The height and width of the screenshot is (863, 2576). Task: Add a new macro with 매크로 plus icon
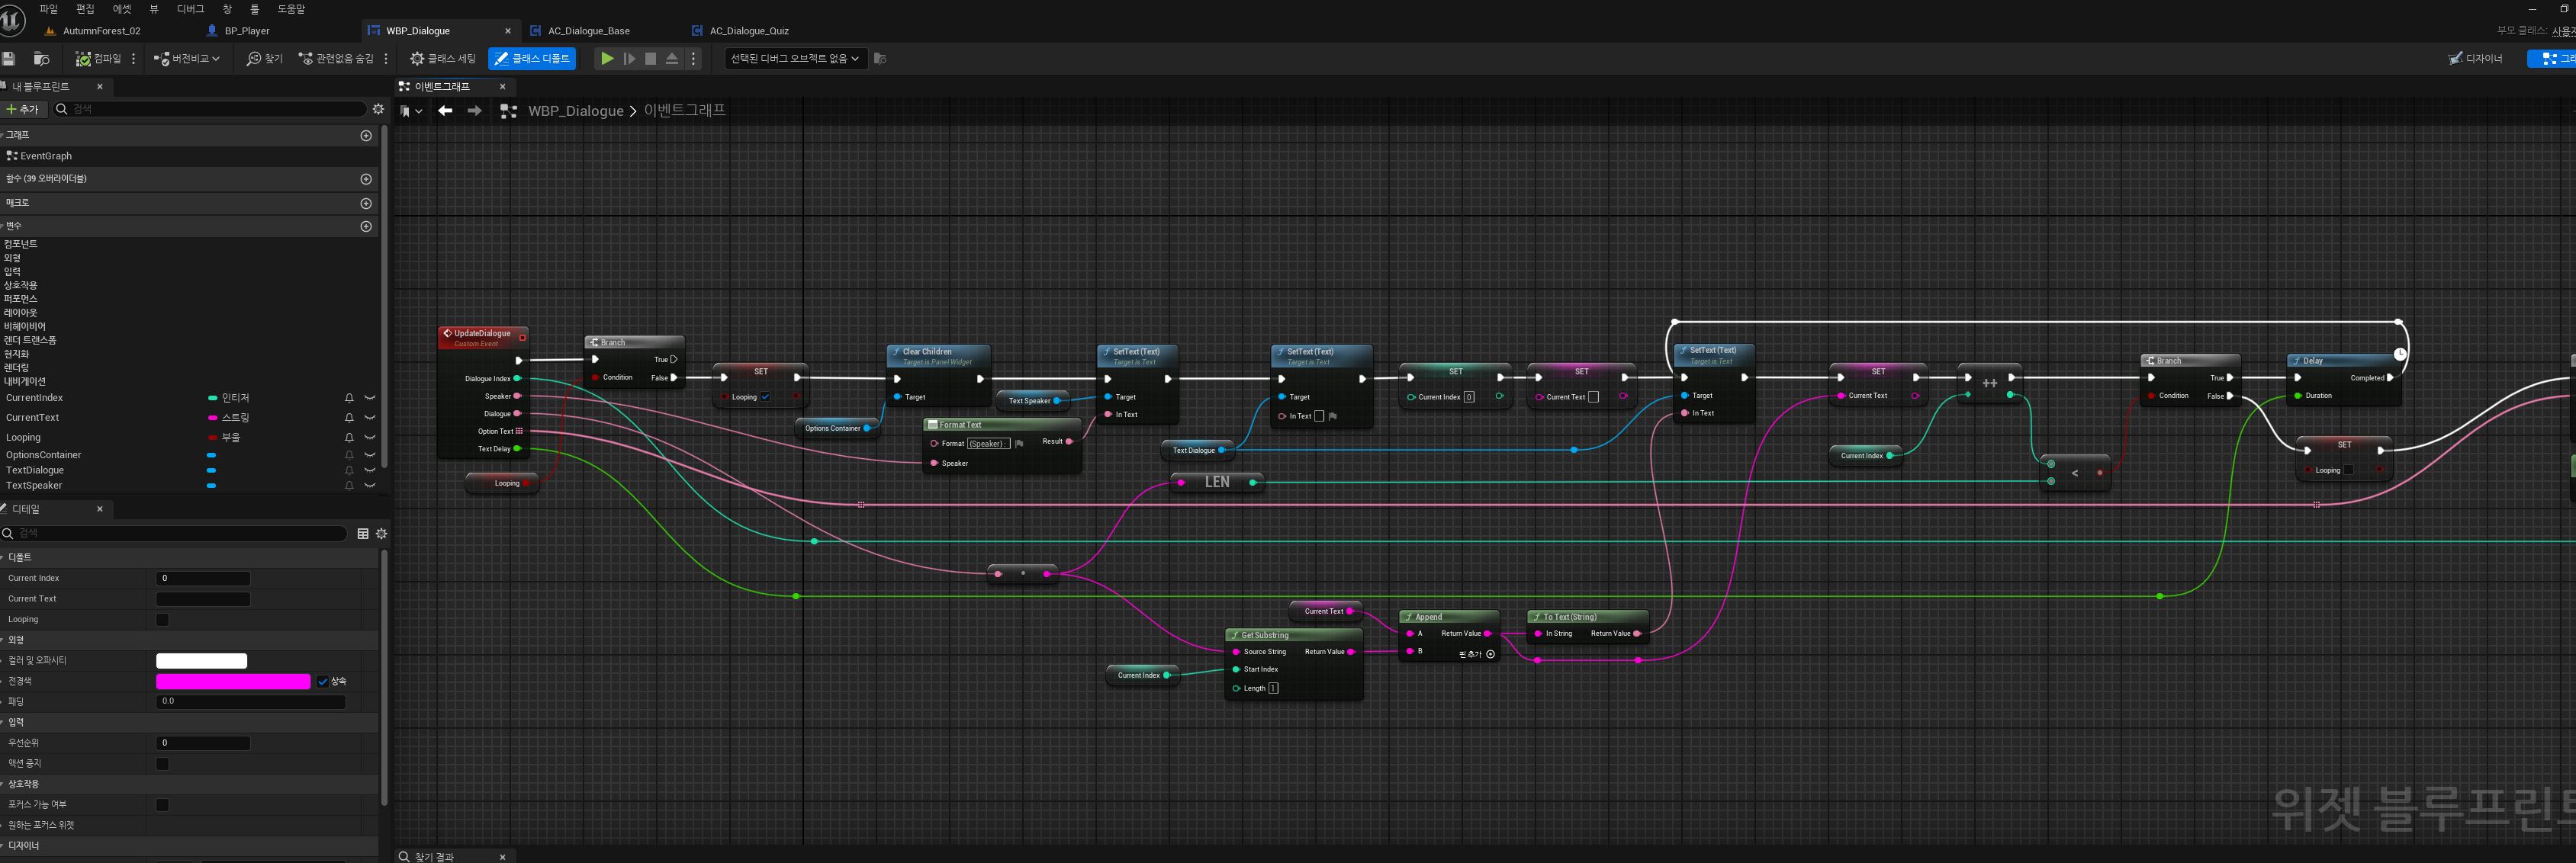pyautogui.click(x=366, y=203)
